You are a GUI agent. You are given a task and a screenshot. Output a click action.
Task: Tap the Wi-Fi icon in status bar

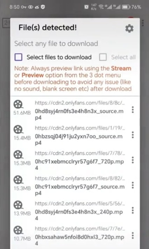(x=101, y=7)
